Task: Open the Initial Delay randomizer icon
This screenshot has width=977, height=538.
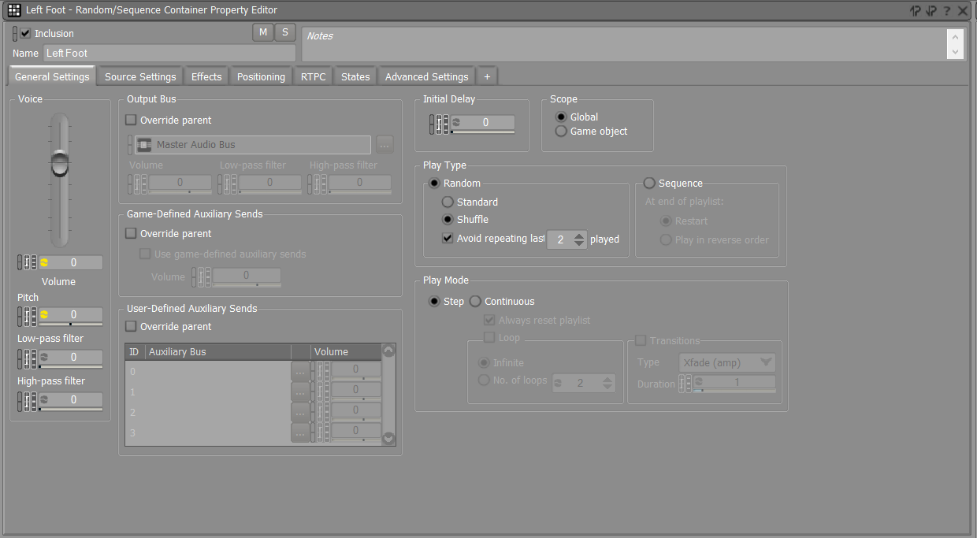Action: [456, 122]
